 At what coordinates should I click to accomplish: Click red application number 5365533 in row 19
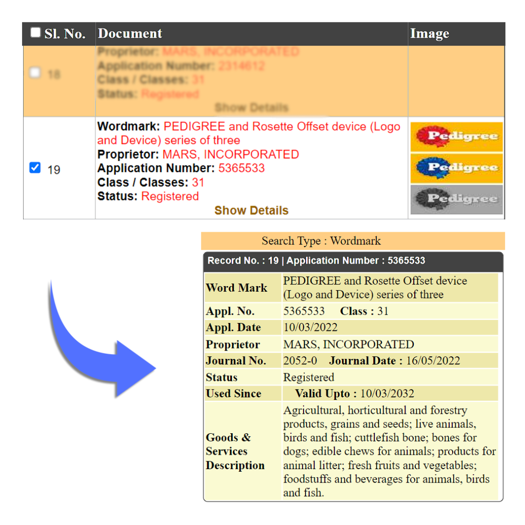point(241,168)
